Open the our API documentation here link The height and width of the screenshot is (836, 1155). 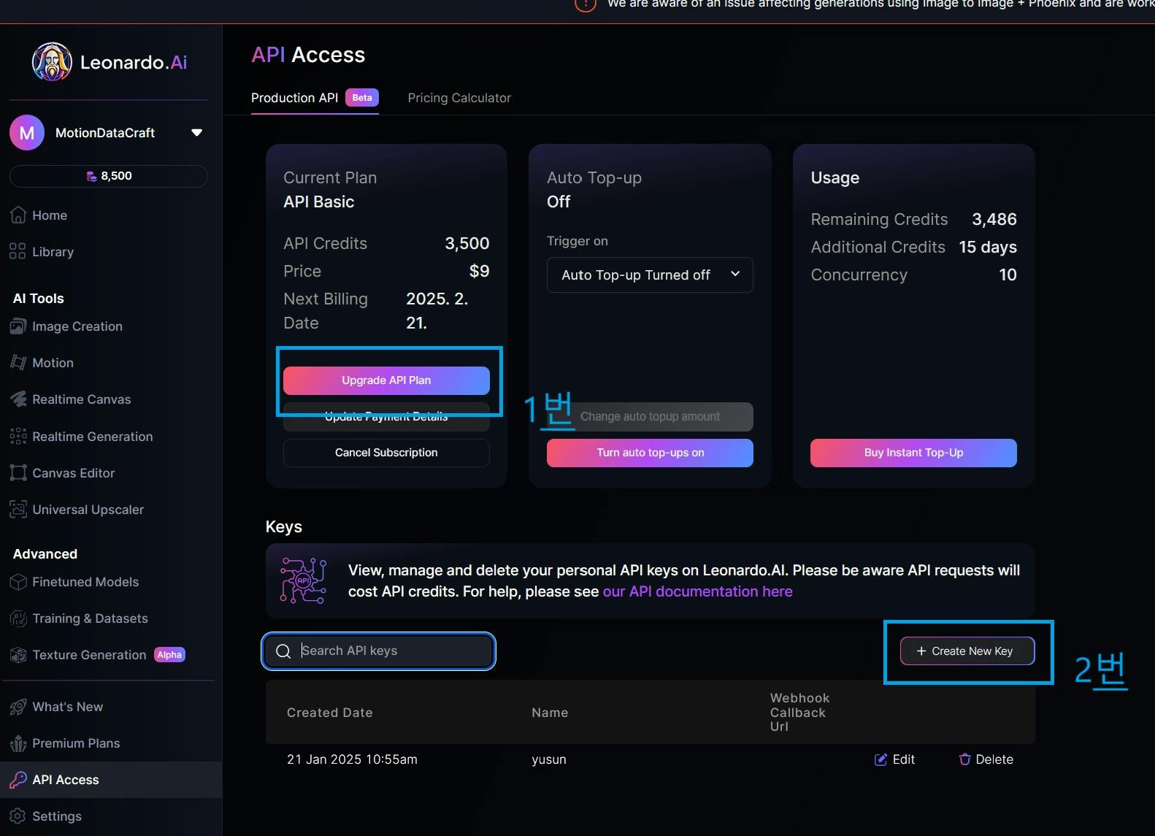click(x=698, y=591)
